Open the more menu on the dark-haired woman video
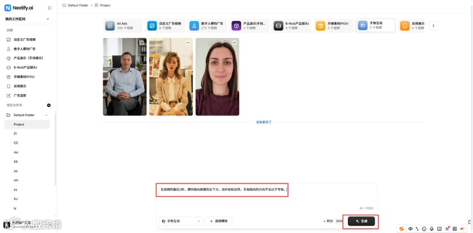The width and height of the screenshot is (473, 233). coord(234,43)
